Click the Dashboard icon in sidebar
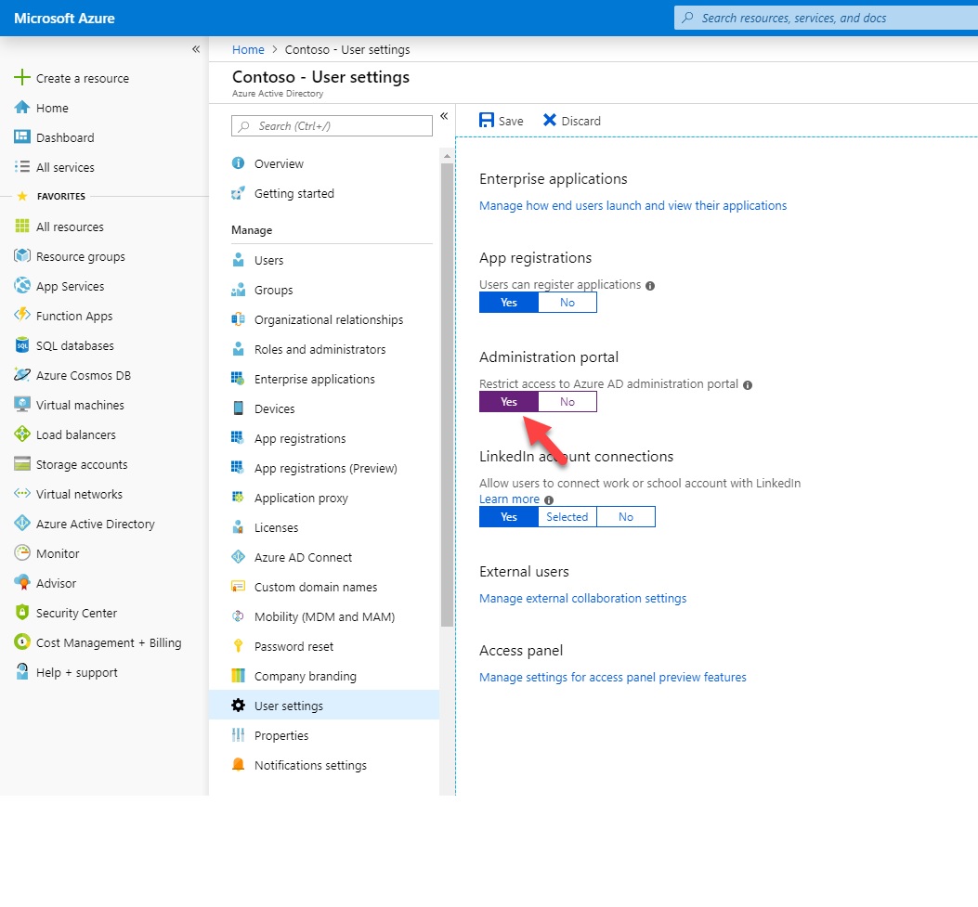 [x=22, y=136]
